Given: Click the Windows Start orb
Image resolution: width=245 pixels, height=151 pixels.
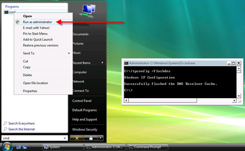Looking at the screenshot, I should [x=7, y=147].
